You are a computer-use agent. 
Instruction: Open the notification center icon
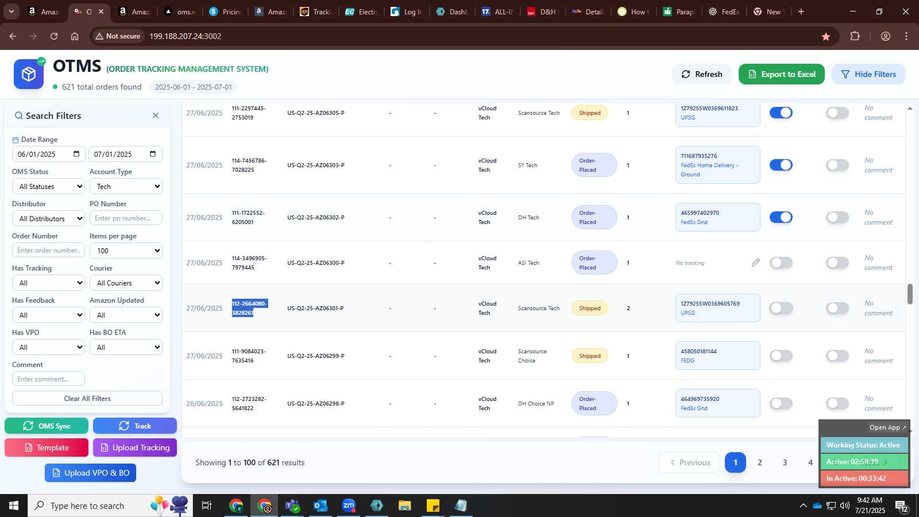pyautogui.click(x=901, y=506)
